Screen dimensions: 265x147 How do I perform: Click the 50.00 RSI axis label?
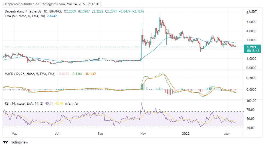tap(251, 119)
